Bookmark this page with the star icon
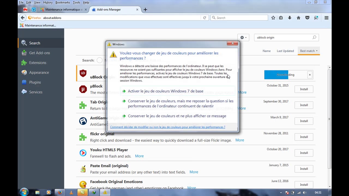 tap(273, 18)
